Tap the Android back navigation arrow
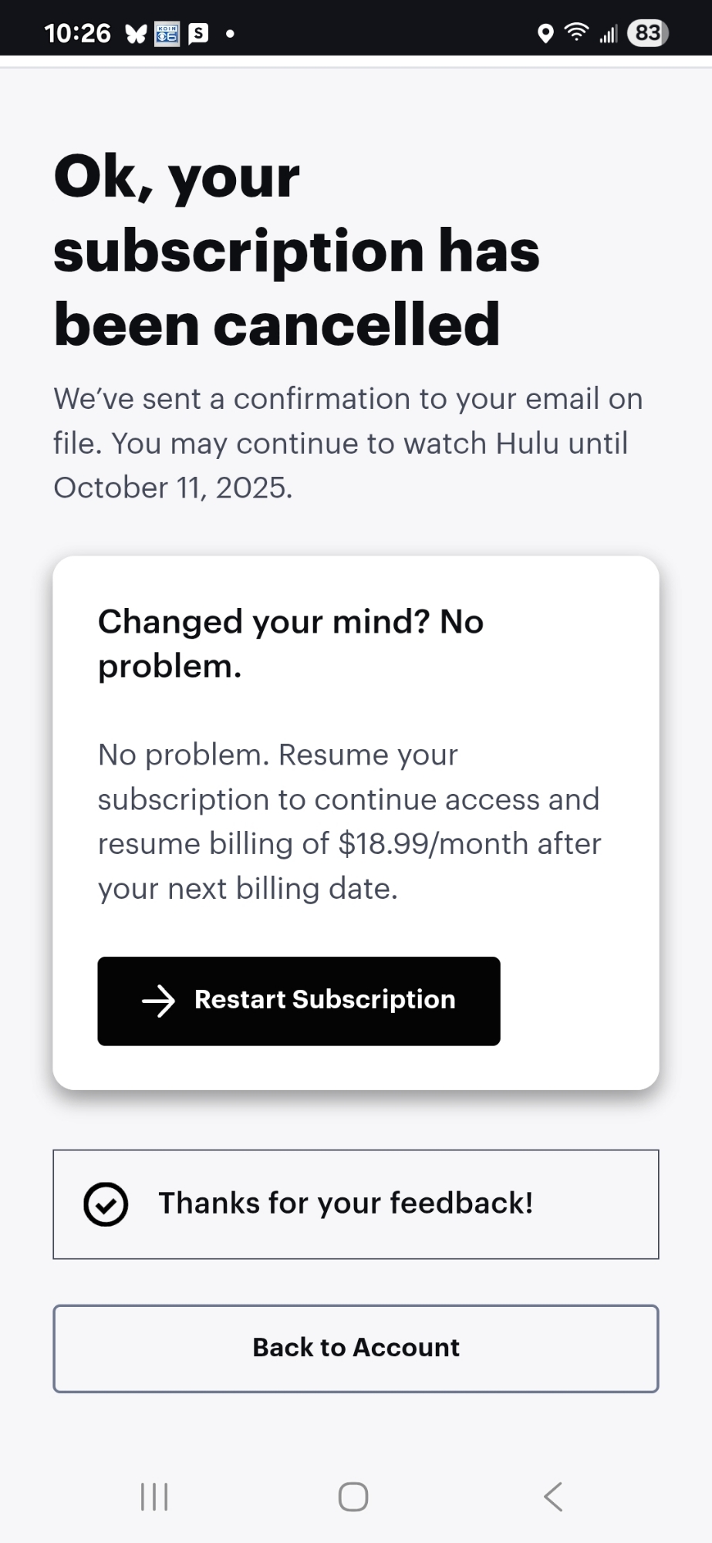Viewport: 712px width, 1543px height. (553, 1497)
